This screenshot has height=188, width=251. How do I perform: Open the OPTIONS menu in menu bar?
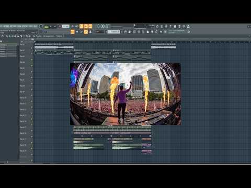[25, 26]
